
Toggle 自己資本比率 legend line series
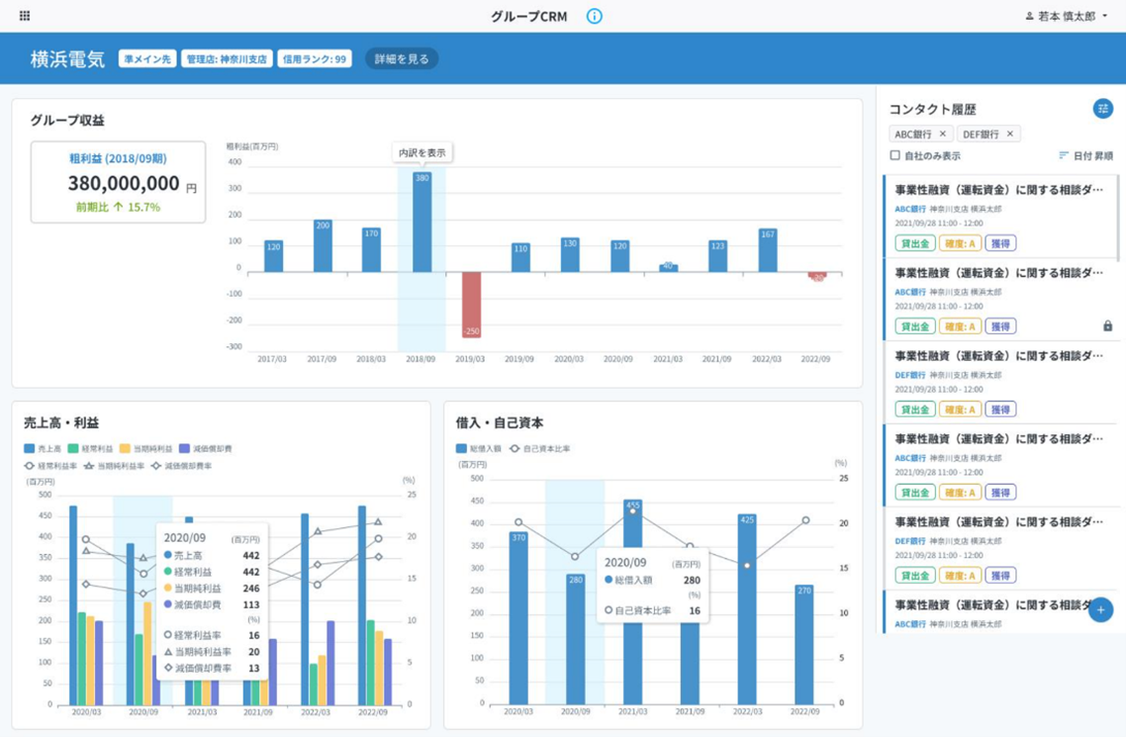point(540,448)
